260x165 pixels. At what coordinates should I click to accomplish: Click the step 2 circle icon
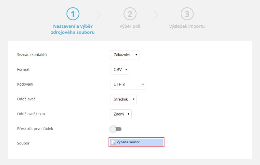130,14
